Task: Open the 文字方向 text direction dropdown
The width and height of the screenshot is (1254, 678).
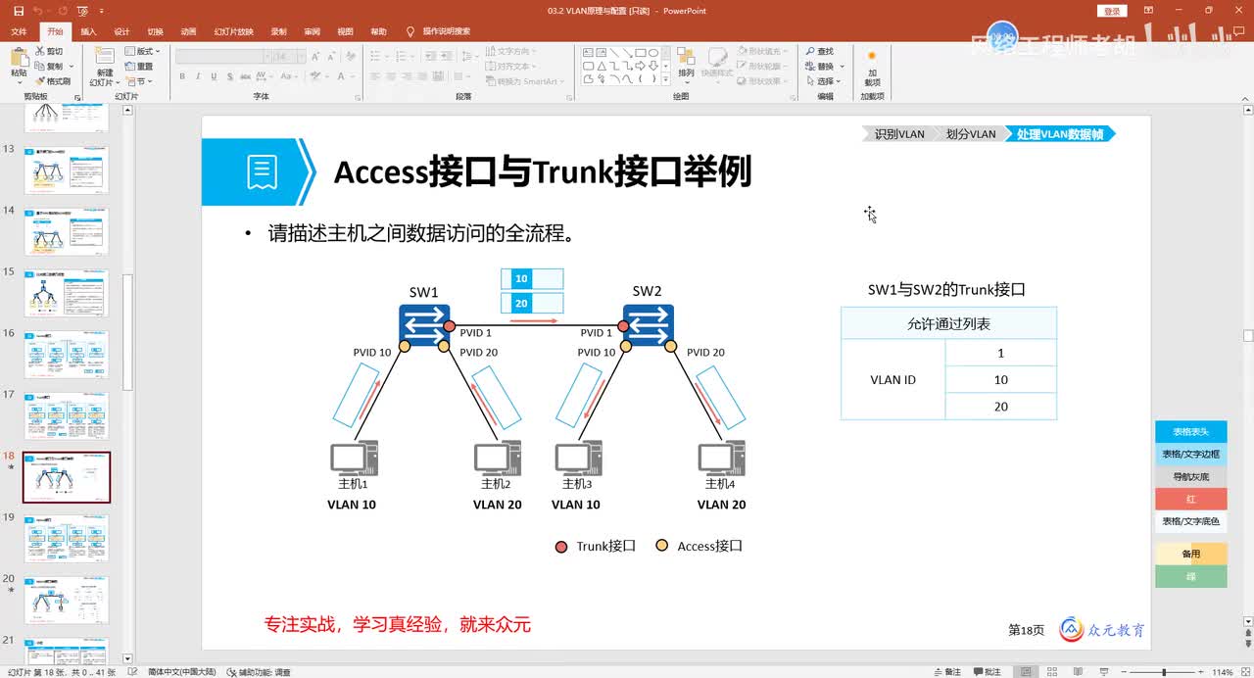Action: pyautogui.click(x=512, y=51)
